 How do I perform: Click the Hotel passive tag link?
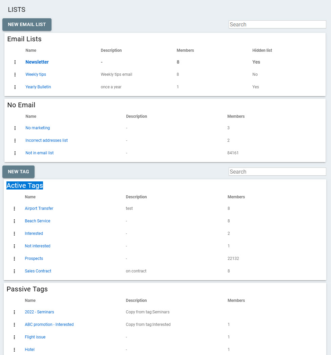tap(29, 350)
